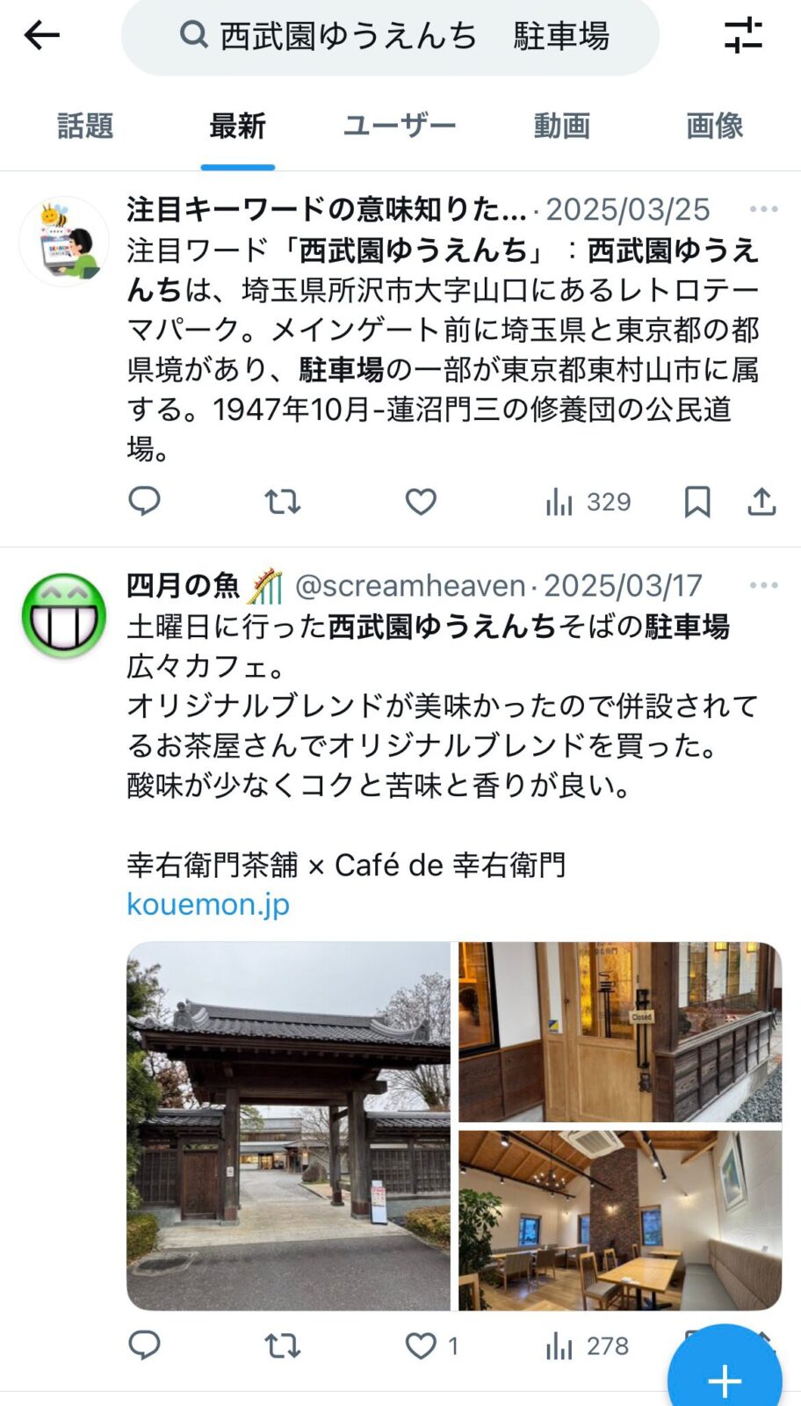Repost the 四月の魚 cafe post
Viewport: 801px width, 1406px height.
[283, 1345]
